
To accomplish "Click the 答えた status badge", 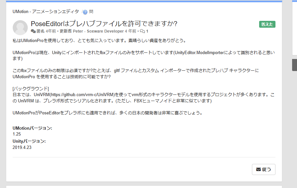I will 267,24.
